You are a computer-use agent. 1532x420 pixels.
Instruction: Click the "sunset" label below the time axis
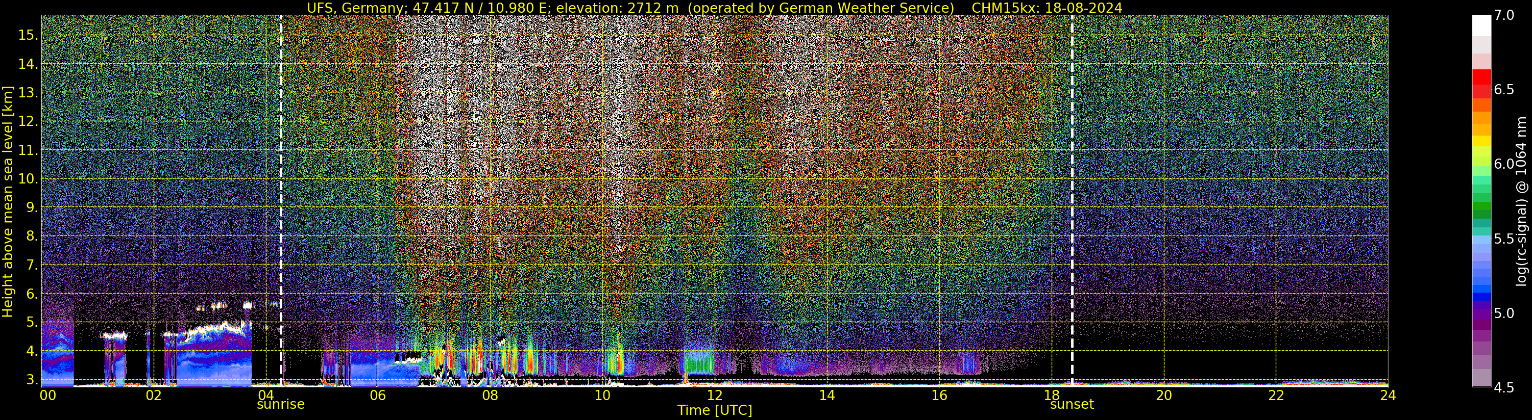(x=1072, y=405)
